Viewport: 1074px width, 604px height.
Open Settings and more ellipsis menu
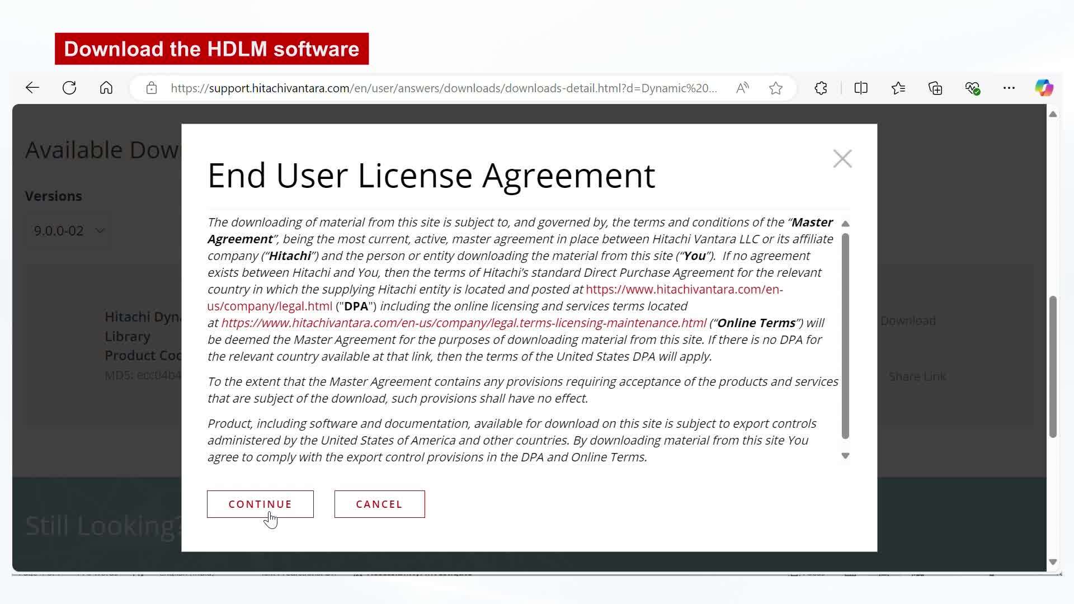point(1009,88)
